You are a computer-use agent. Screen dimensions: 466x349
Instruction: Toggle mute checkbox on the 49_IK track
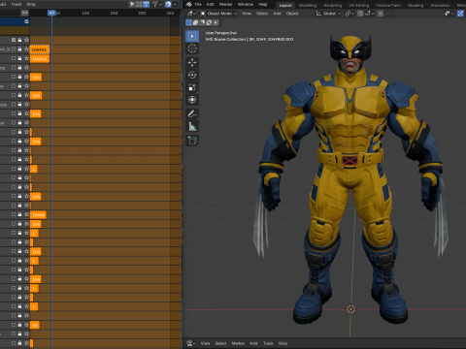14,49
